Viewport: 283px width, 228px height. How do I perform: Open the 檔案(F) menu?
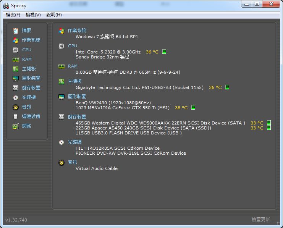click(13, 15)
